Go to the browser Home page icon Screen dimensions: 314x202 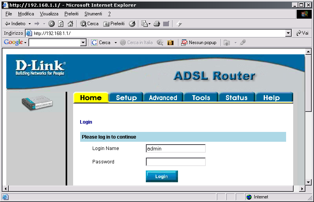70,24
